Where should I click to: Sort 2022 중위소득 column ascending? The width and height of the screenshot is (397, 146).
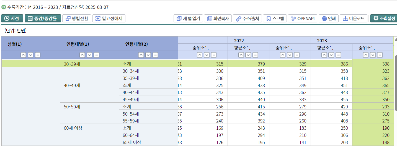click(282, 55)
